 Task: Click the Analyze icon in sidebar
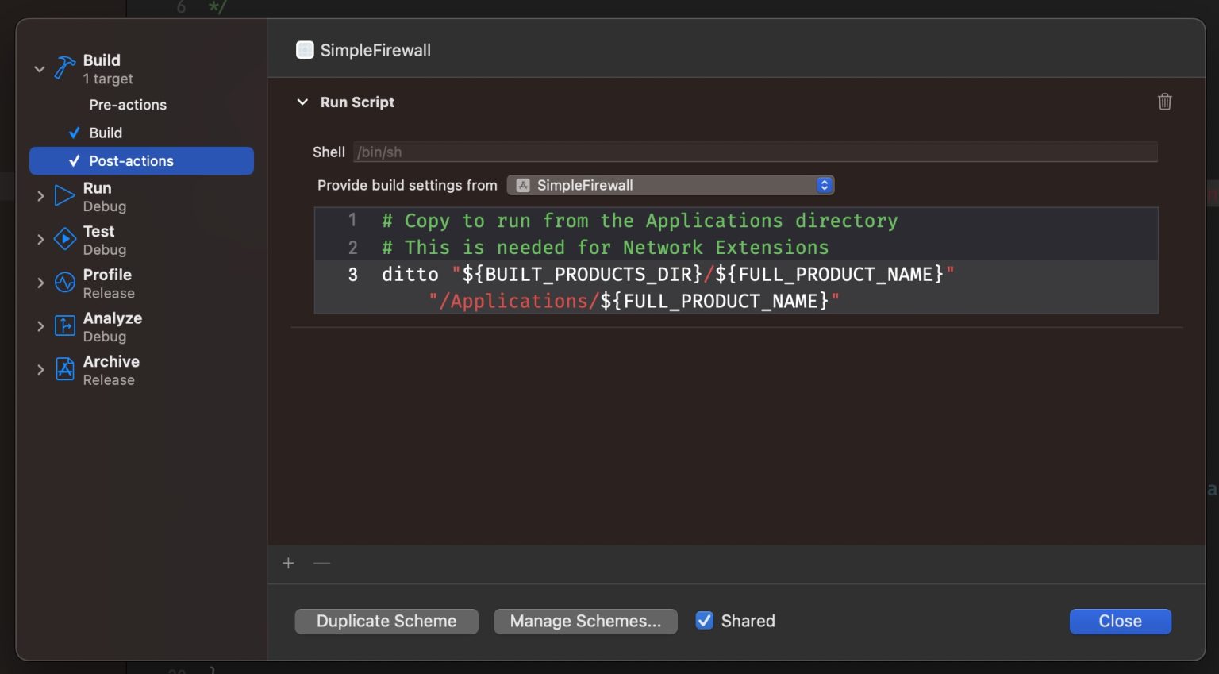pyautogui.click(x=64, y=326)
